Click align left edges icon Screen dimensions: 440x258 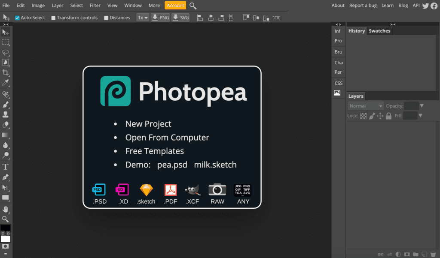(x=200, y=18)
